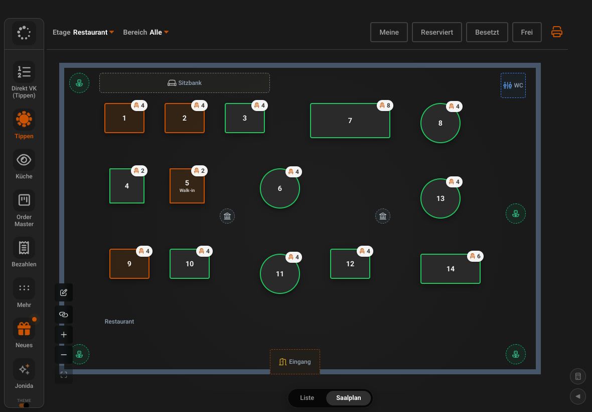This screenshot has height=412, width=592.
Task: Select table 14 with 6 seats
Action: [x=451, y=269]
